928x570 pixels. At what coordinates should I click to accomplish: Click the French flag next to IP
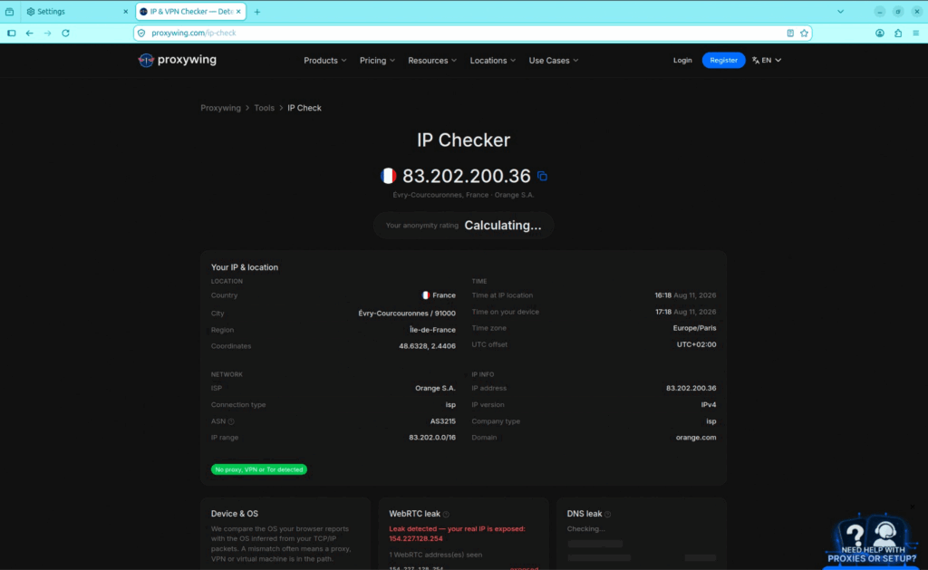388,176
